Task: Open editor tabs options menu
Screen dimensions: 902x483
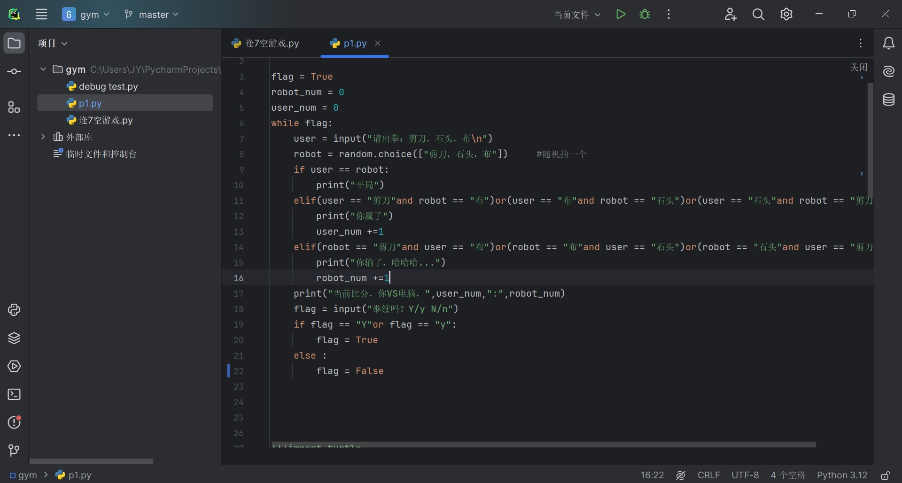Action: [861, 43]
